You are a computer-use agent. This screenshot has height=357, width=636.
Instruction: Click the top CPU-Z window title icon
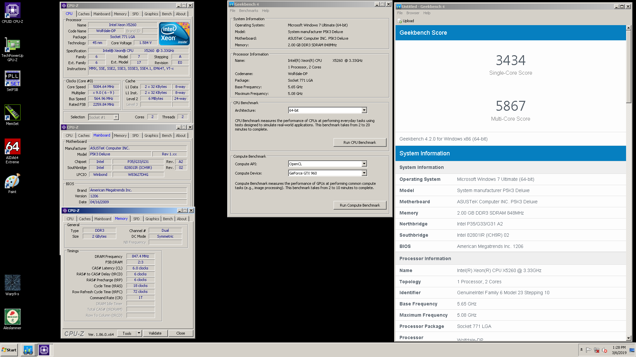click(x=64, y=6)
